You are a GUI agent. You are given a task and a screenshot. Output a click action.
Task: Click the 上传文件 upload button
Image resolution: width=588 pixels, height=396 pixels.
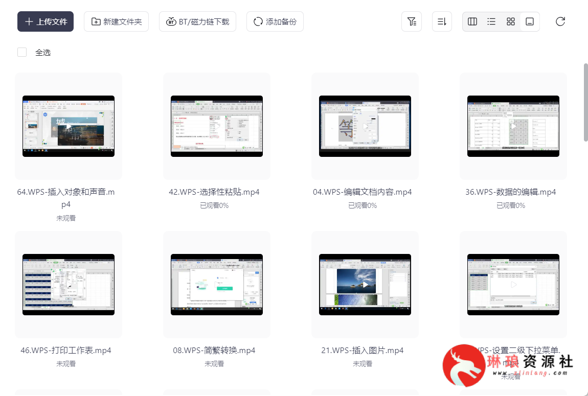click(46, 22)
